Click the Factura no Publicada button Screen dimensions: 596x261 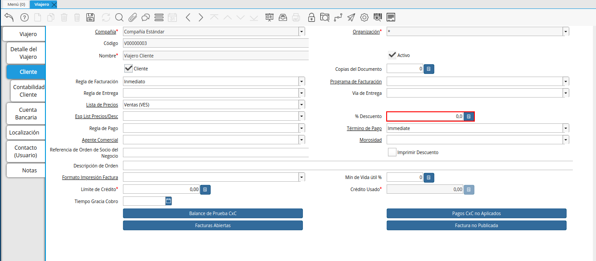477,225
